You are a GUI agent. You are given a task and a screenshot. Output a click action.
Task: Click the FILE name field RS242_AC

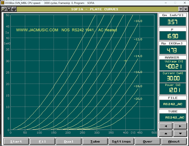(x=172, y=104)
